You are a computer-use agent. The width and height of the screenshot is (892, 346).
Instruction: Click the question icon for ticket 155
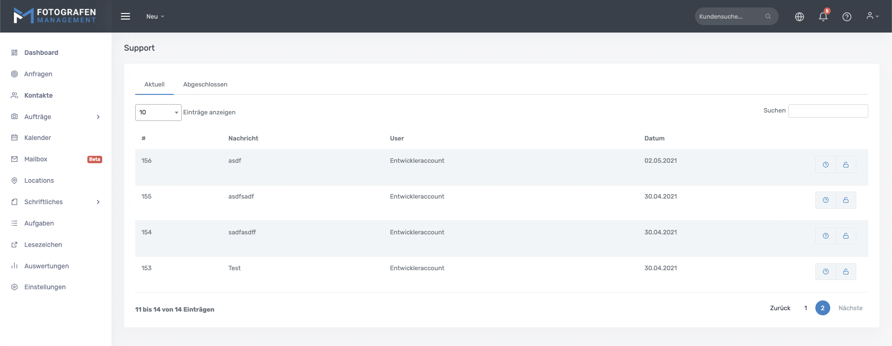[x=826, y=200]
